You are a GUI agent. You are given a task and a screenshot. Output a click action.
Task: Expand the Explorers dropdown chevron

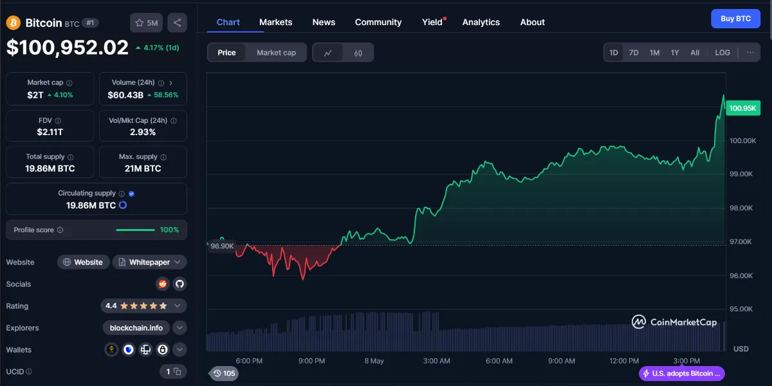[x=180, y=327]
